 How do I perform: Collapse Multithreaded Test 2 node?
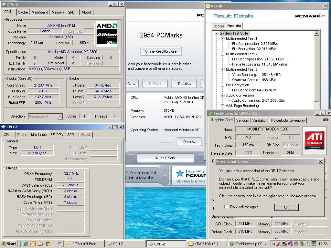tap(222, 54)
